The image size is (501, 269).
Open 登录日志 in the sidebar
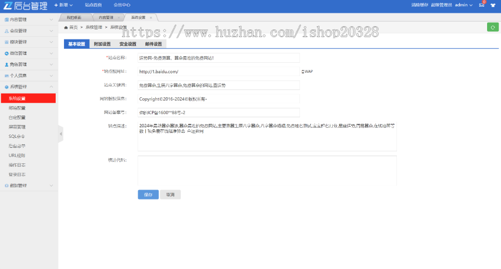pos(17,175)
